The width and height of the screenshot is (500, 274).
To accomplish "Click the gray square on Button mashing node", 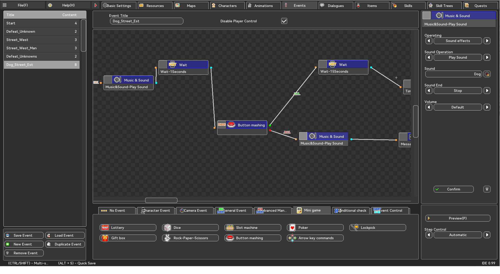I will coord(222,125).
